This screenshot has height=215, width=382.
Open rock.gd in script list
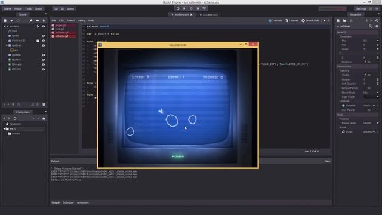(x=64, y=29)
